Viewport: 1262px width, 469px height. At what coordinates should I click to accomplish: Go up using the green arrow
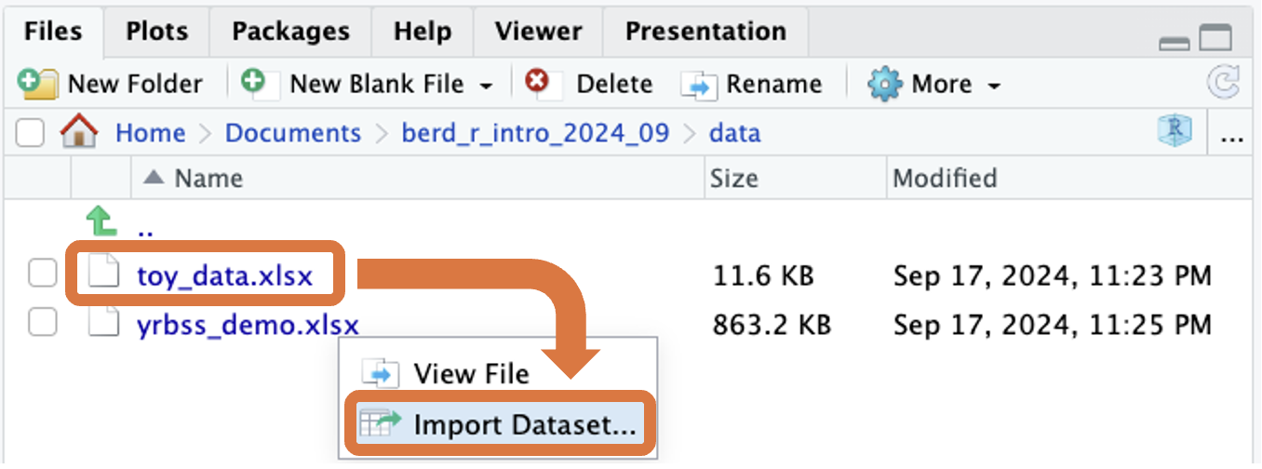click(x=101, y=222)
